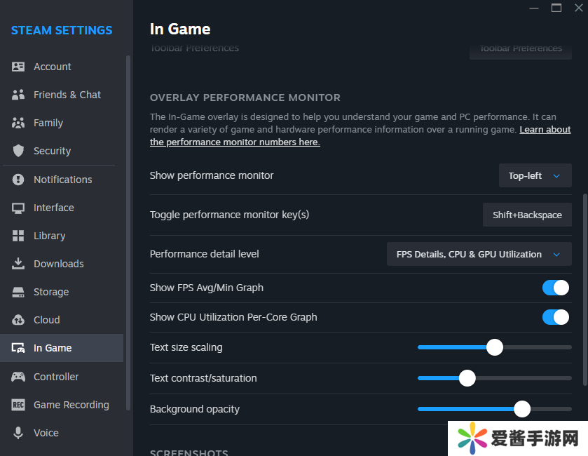The width and height of the screenshot is (588, 456).
Task: Click the Cloud icon in sidebar
Action: coord(18,320)
